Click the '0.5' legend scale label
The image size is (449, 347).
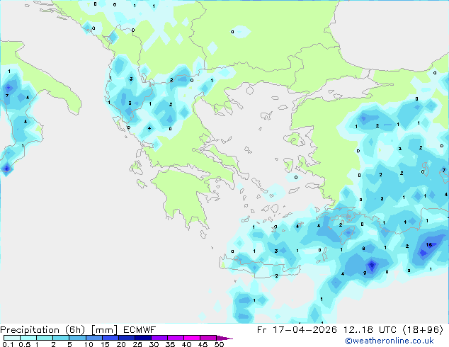click(x=25, y=344)
